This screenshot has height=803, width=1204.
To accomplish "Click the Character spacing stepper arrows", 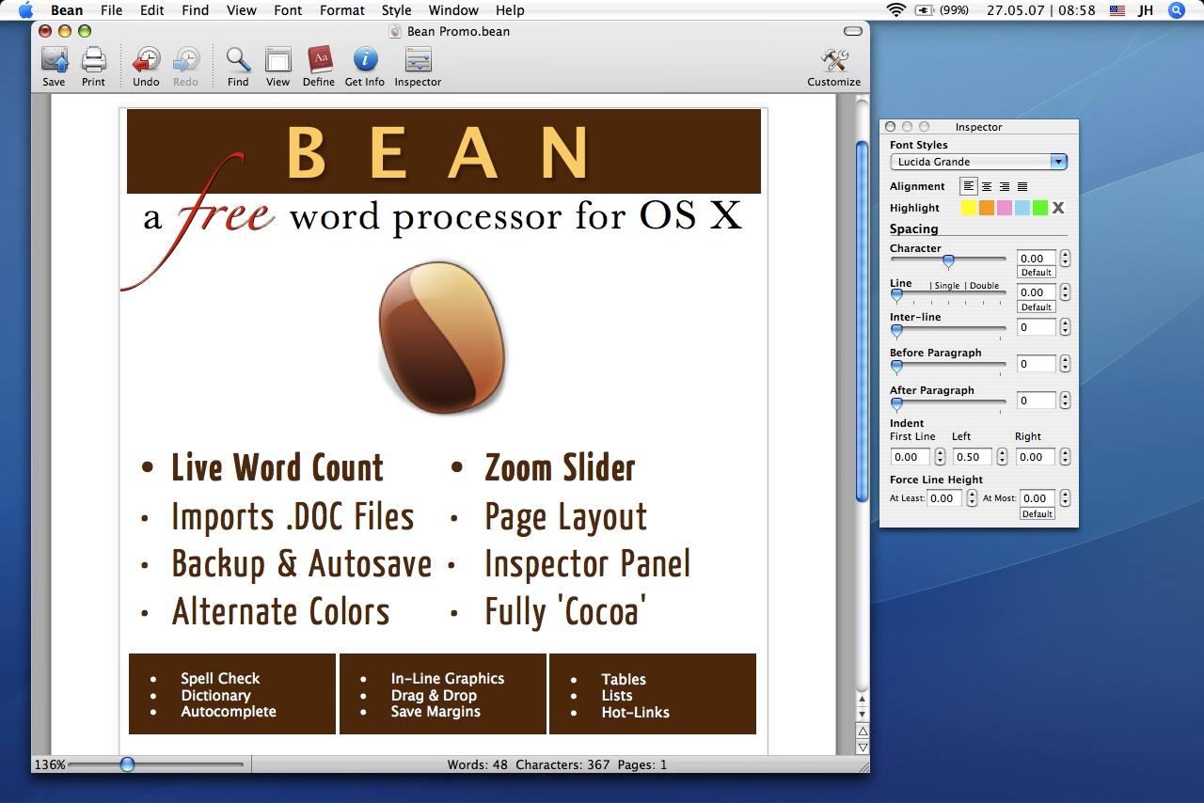I will [x=1065, y=258].
